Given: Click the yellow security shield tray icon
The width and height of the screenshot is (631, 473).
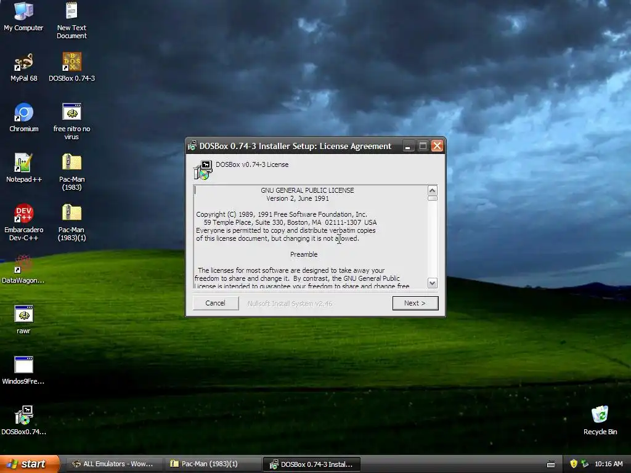Looking at the screenshot, I should [x=574, y=464].
